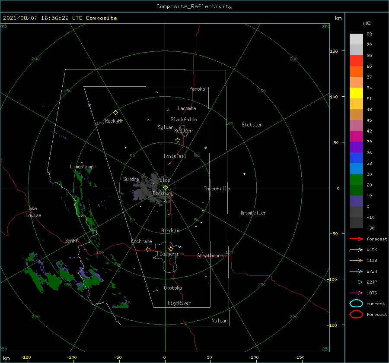Click the Composite_Reflectivity title

tap(194, 6)
